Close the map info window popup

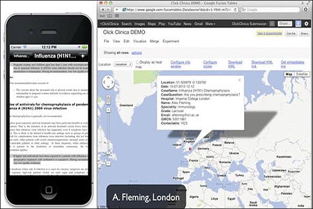click(239, 80)
